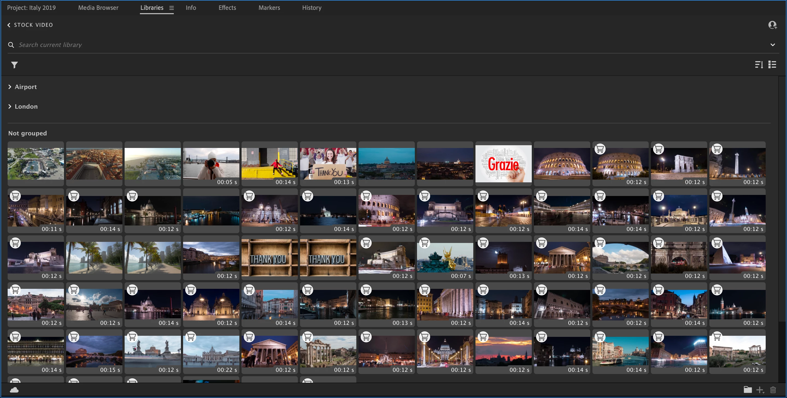Screen dimensions: 787x398
Task: Open the Libraries panel hamburger menu
Action: [x=171, y=8]
